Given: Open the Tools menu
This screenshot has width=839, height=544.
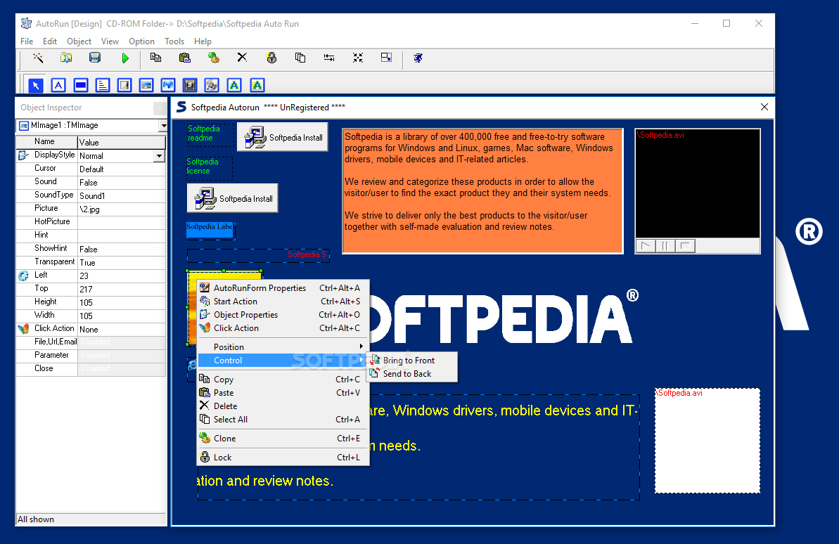Looking at the screenshot, I should coord(174,41).
